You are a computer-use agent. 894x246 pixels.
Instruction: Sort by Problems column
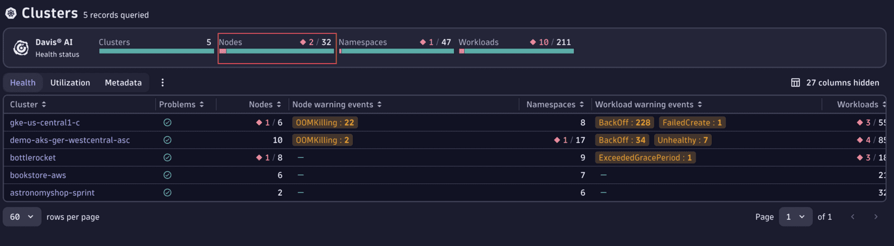click(x=181, y=104)
